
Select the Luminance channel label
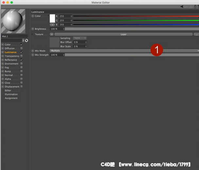pos(11,52)
